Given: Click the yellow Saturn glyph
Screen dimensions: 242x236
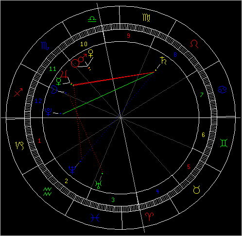Looking at the screenshot, I should 163,61.
